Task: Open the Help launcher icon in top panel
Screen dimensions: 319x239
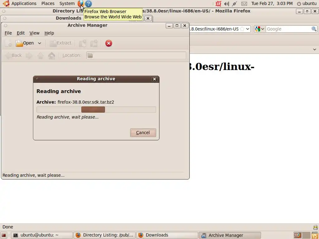Action: 88,3
